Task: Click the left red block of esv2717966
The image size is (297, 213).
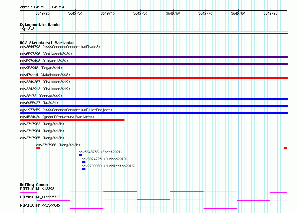Action: [38, 148]
